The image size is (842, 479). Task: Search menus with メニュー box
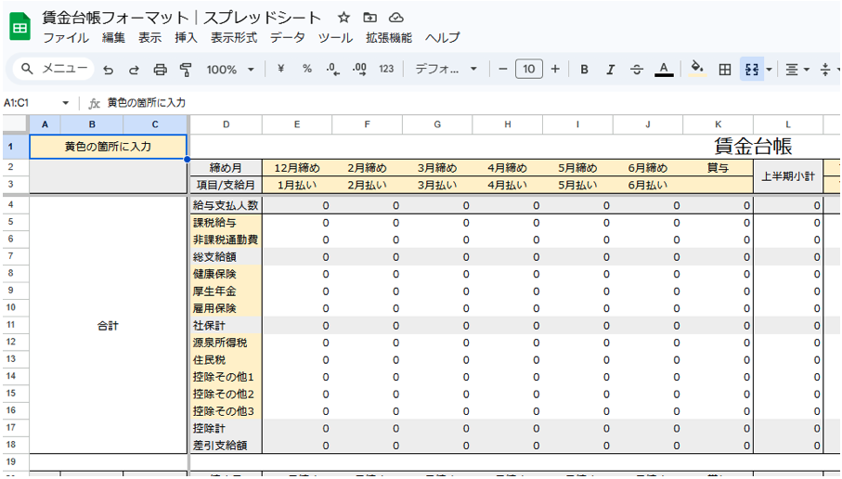click(x=54, y=69)
